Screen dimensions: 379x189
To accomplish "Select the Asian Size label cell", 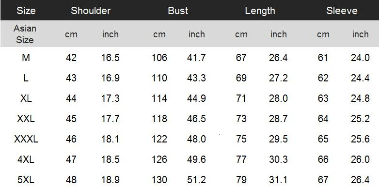I will pos(25,34).
